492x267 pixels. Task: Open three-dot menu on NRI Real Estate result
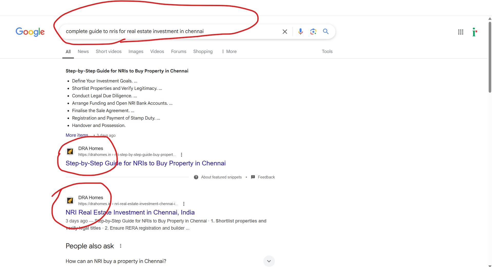pyautogui.click(x=184, y=204)
